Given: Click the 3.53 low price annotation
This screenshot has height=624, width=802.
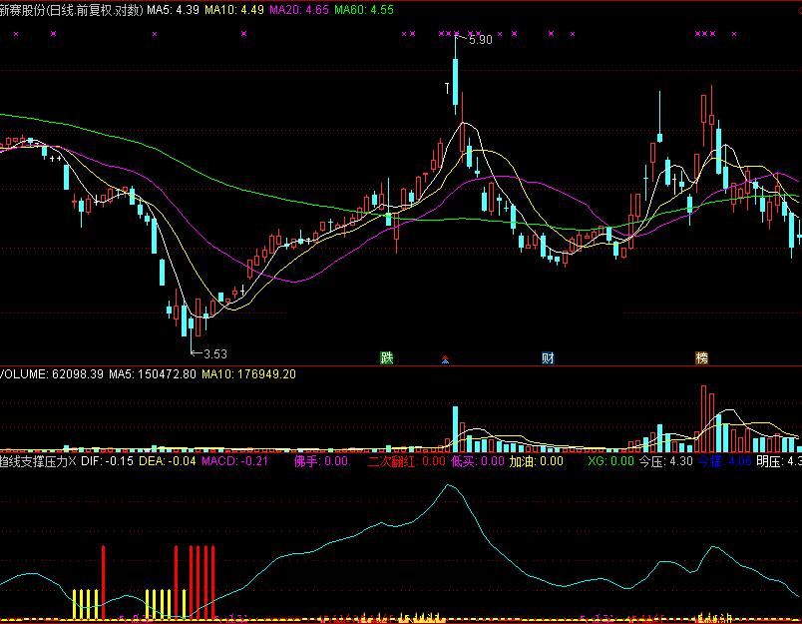Looking at the screenshot, I should pyautogui.click(x=214, y=353).
